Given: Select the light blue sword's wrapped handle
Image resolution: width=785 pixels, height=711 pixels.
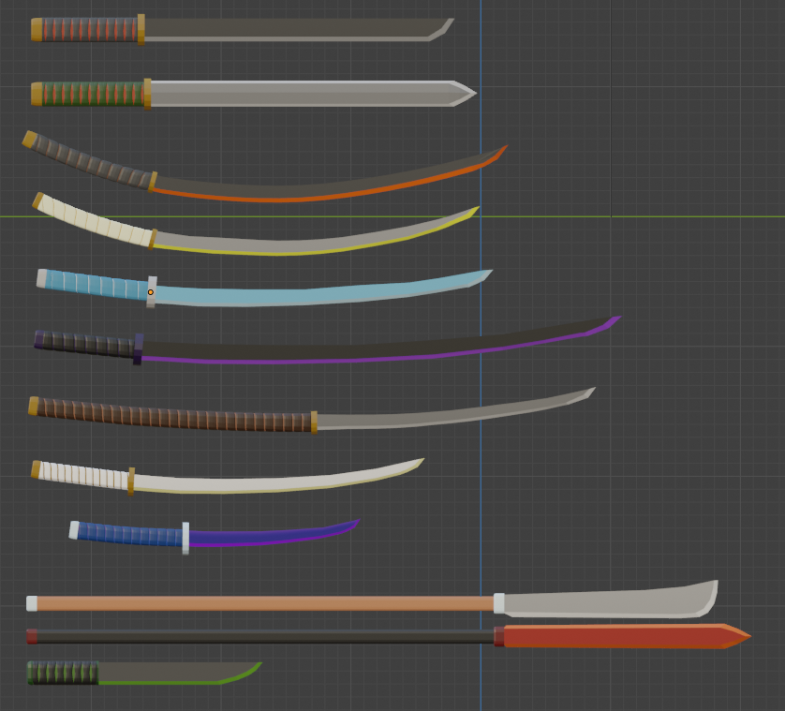Looking at the screenshot, I should pos(94,284).
